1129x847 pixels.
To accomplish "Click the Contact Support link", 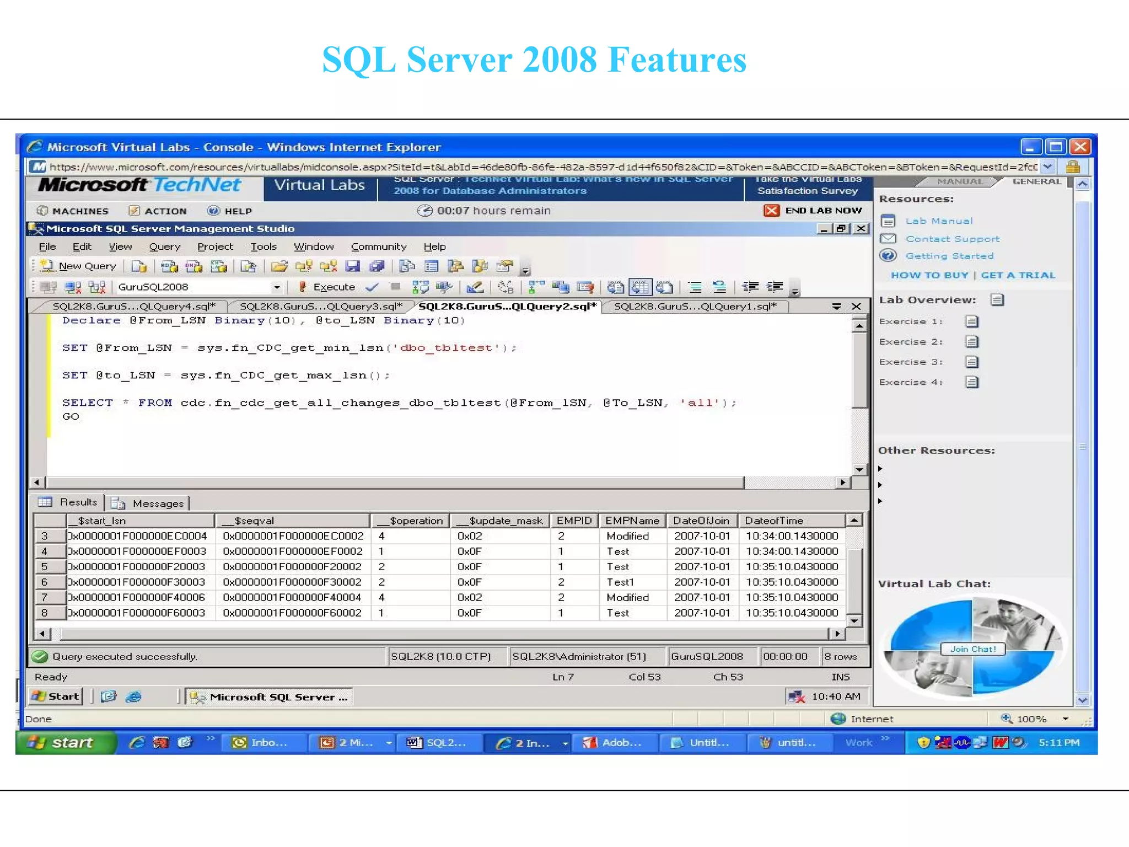I will 952,239.
